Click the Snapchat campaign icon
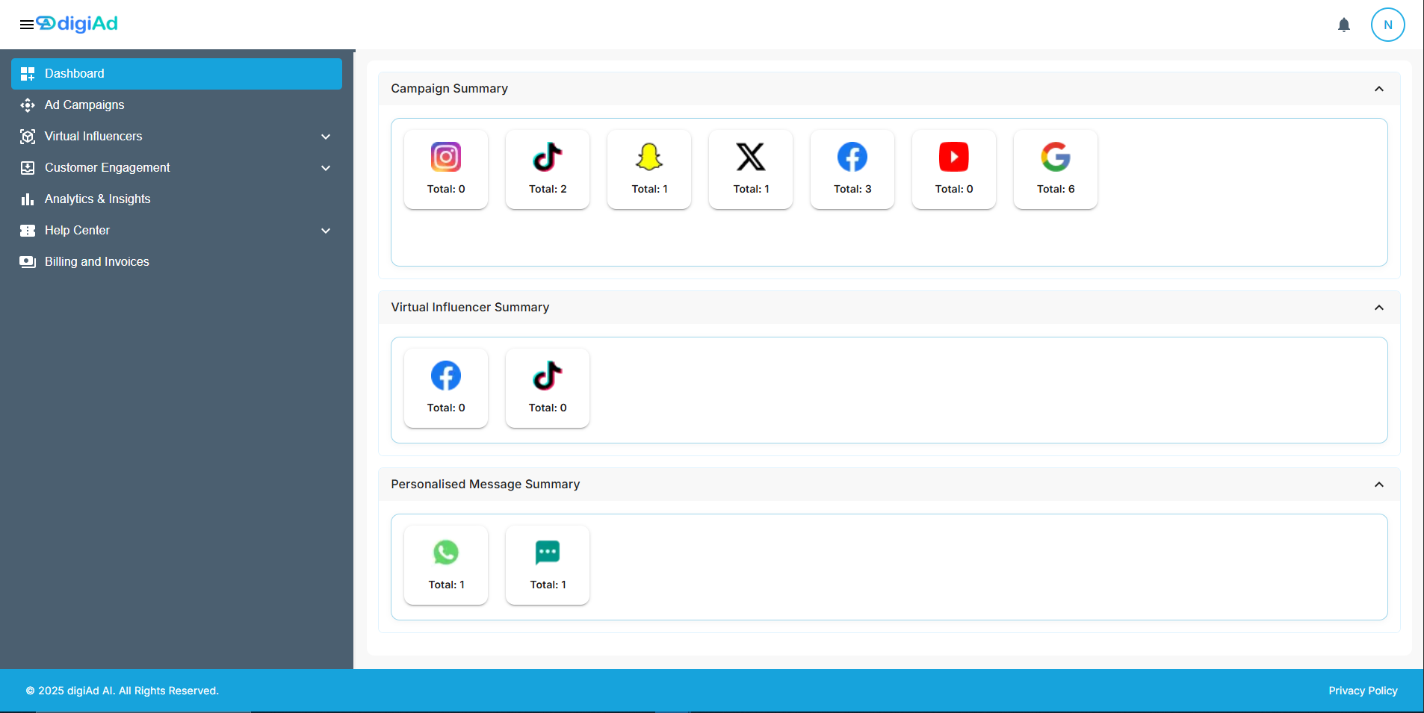1424x713 pixels. pos(649,157)
